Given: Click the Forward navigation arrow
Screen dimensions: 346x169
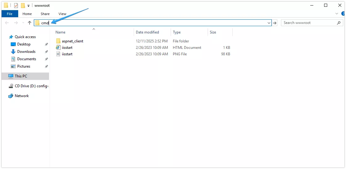Looking at the screenshot, I should tap(16, 23).
